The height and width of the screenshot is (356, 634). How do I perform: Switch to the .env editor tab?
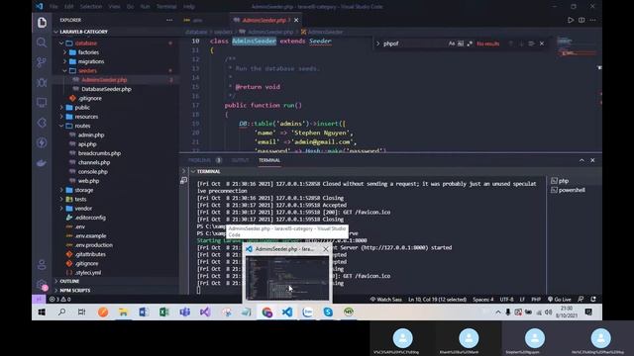pos(198,20)
